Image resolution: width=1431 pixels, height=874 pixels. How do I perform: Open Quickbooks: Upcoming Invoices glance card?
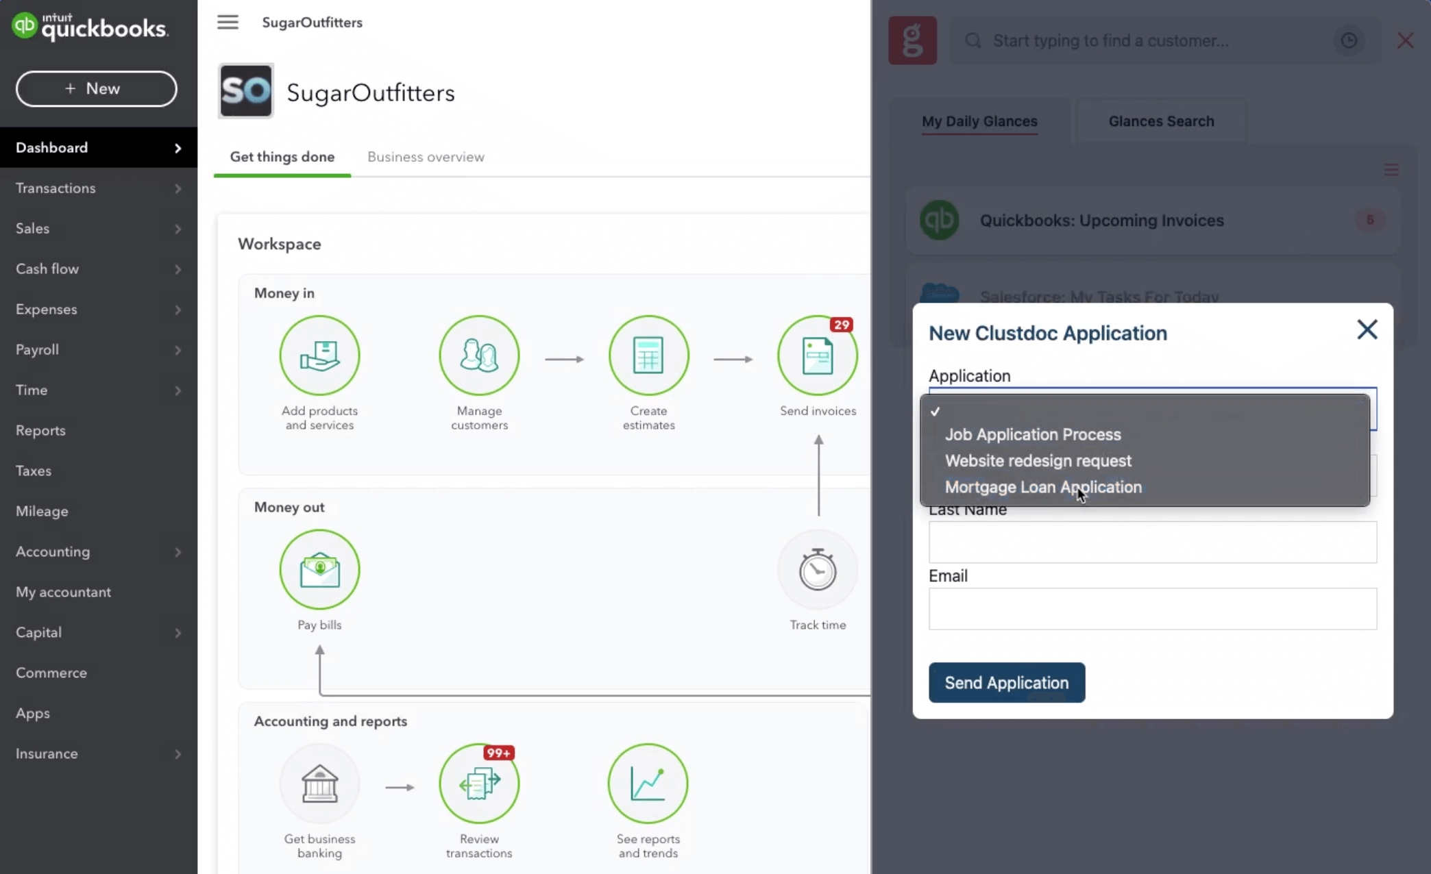tap(1153, 220)
